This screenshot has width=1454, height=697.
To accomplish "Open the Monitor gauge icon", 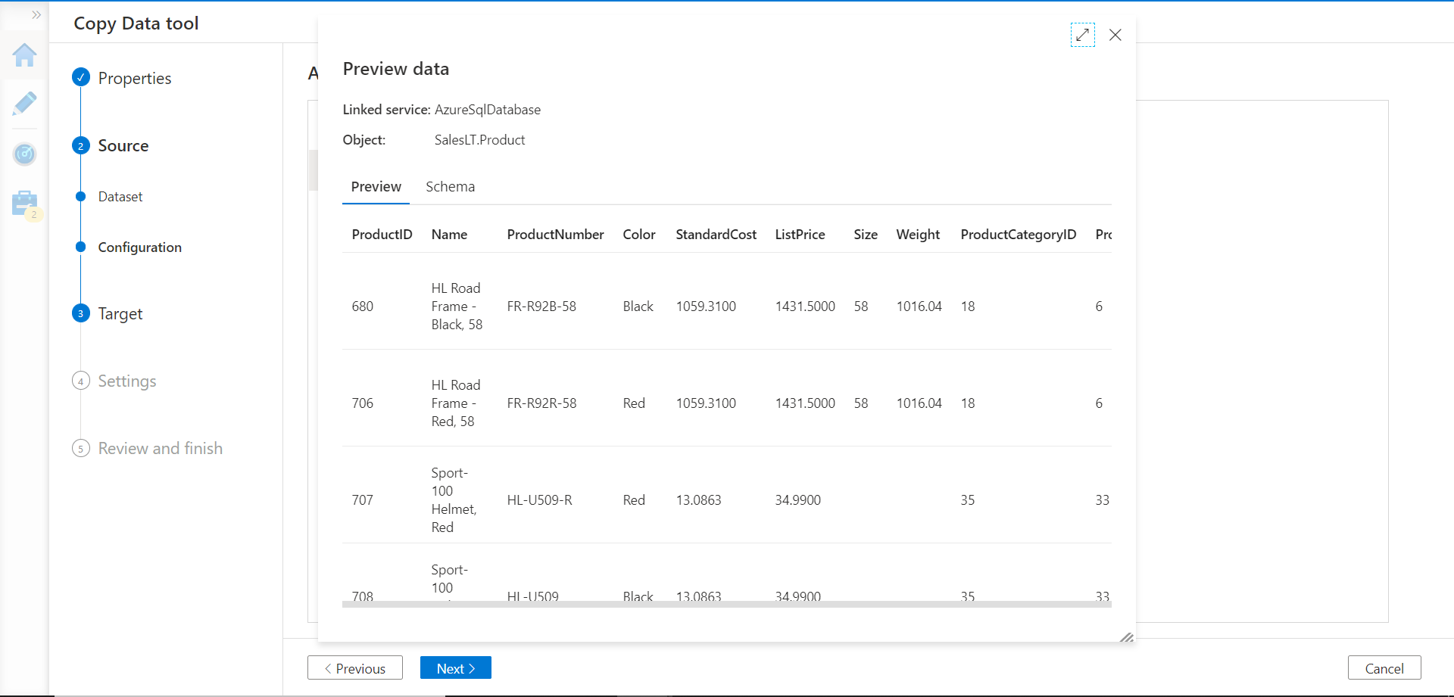I will pos(24,154).
